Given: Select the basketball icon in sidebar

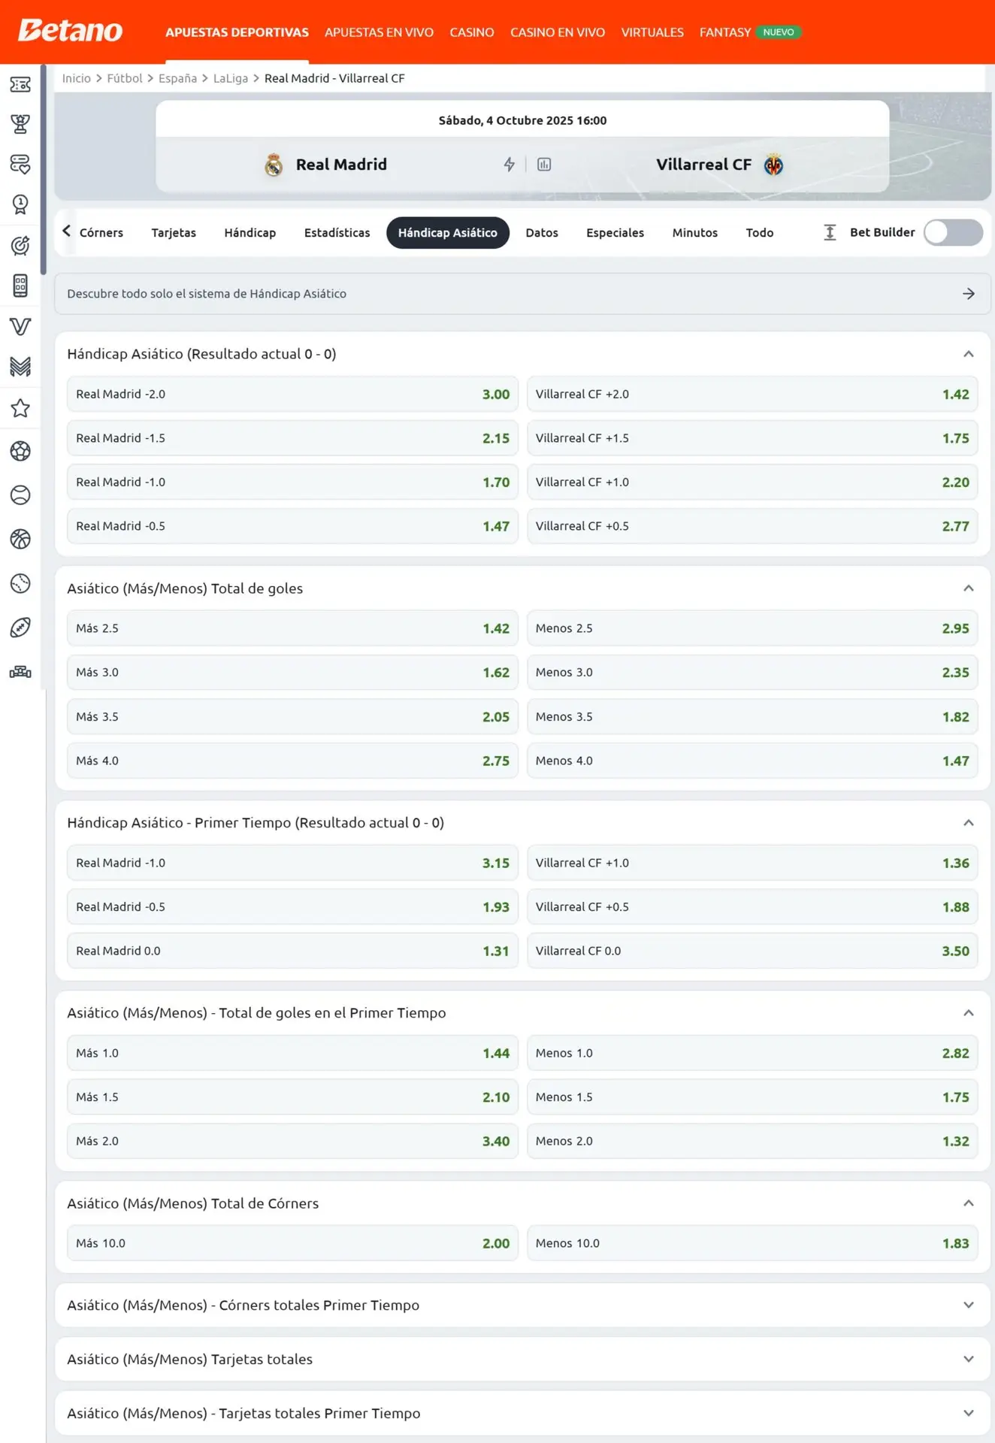Looking at the screenshot, I should pyautogui.click(x=20, y=539).
